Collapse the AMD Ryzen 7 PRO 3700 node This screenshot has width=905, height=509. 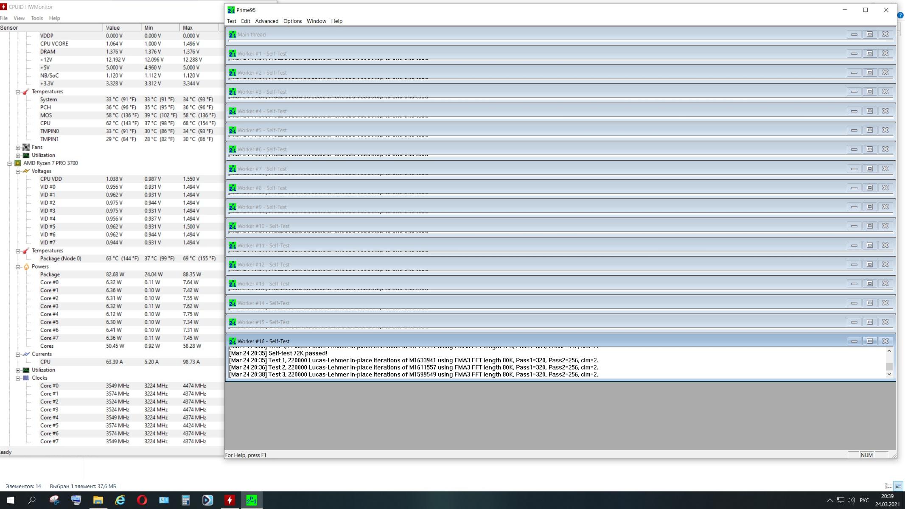(x=9, y=163)
